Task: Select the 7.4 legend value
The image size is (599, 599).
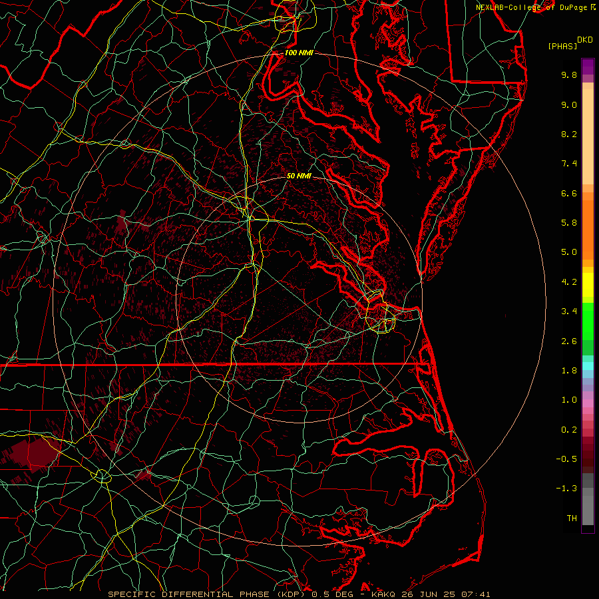Action: pyautogui.click(x=569, y=164)
